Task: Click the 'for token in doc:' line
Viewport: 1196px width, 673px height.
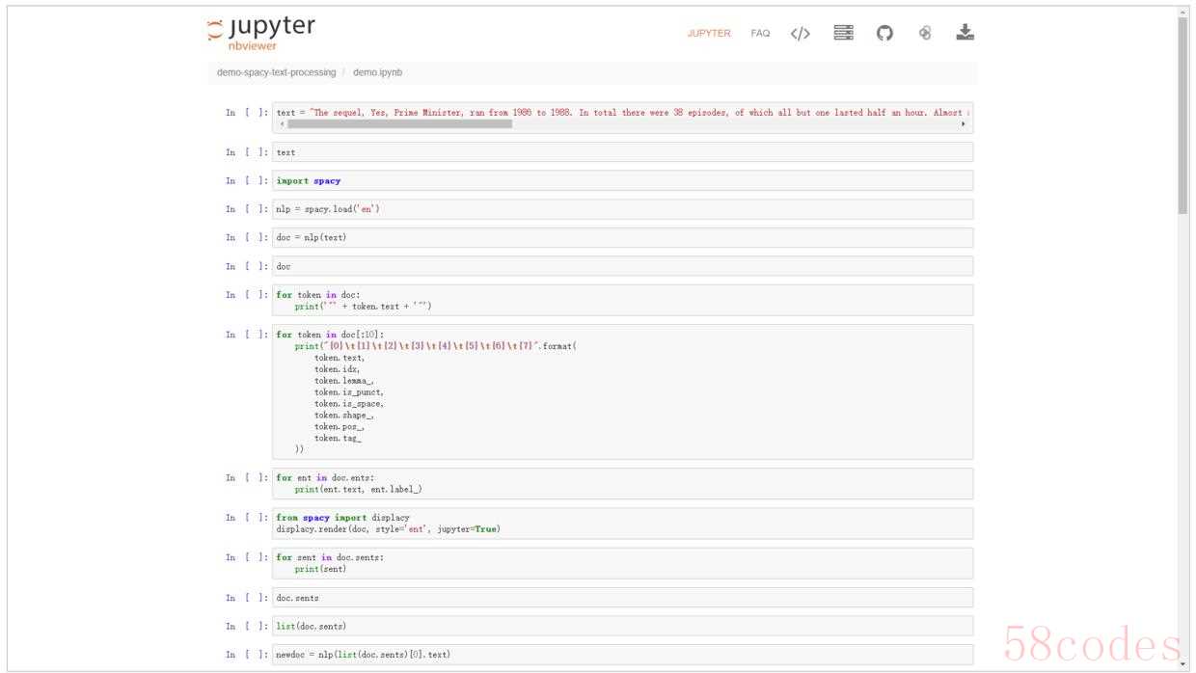Action: (x=316, y=295)
